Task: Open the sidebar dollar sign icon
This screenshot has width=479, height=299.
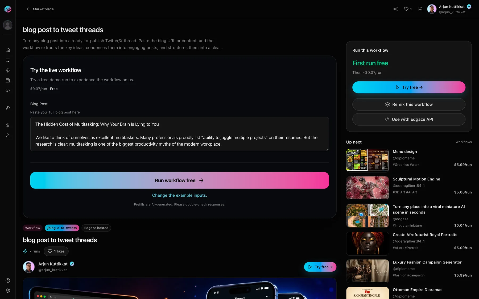Action: click(x=8, y=125)
